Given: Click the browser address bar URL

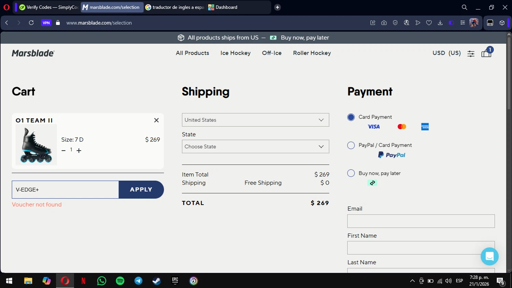Looking at the screenshot, I should pos(99,23).
